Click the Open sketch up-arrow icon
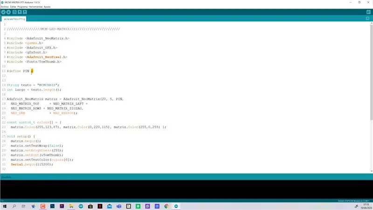The width and height of the screenshot is (373, 210). (20, 12)
